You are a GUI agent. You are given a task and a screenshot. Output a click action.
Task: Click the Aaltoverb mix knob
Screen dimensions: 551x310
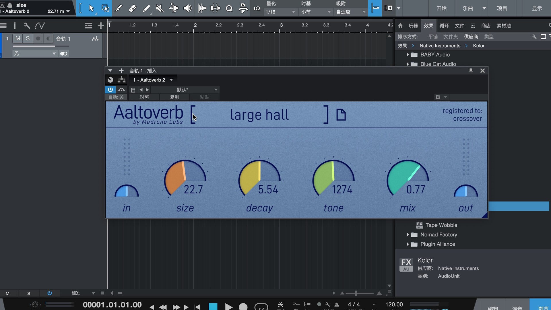click(x=408, y=178)
